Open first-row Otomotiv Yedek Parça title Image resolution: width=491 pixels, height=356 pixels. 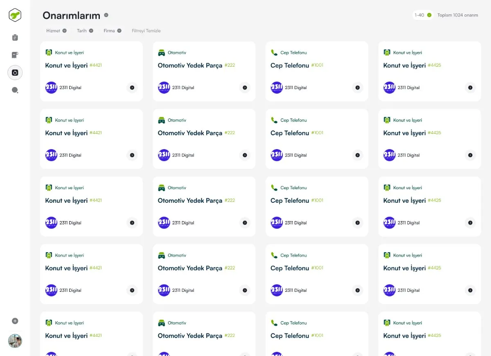190,65
